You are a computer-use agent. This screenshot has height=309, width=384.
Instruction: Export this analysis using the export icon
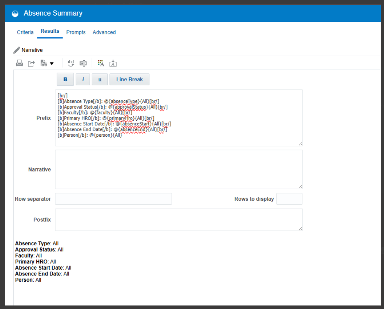(x=31, y=63)
